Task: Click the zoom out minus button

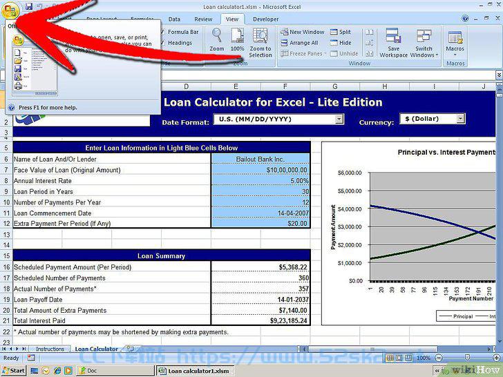Action: pos(439,358)
